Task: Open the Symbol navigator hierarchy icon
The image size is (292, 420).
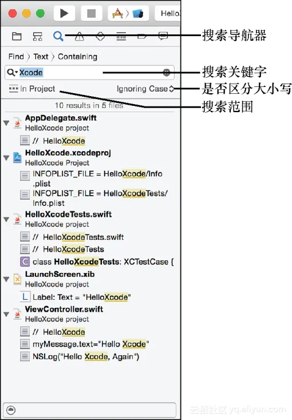Action: 38,36
